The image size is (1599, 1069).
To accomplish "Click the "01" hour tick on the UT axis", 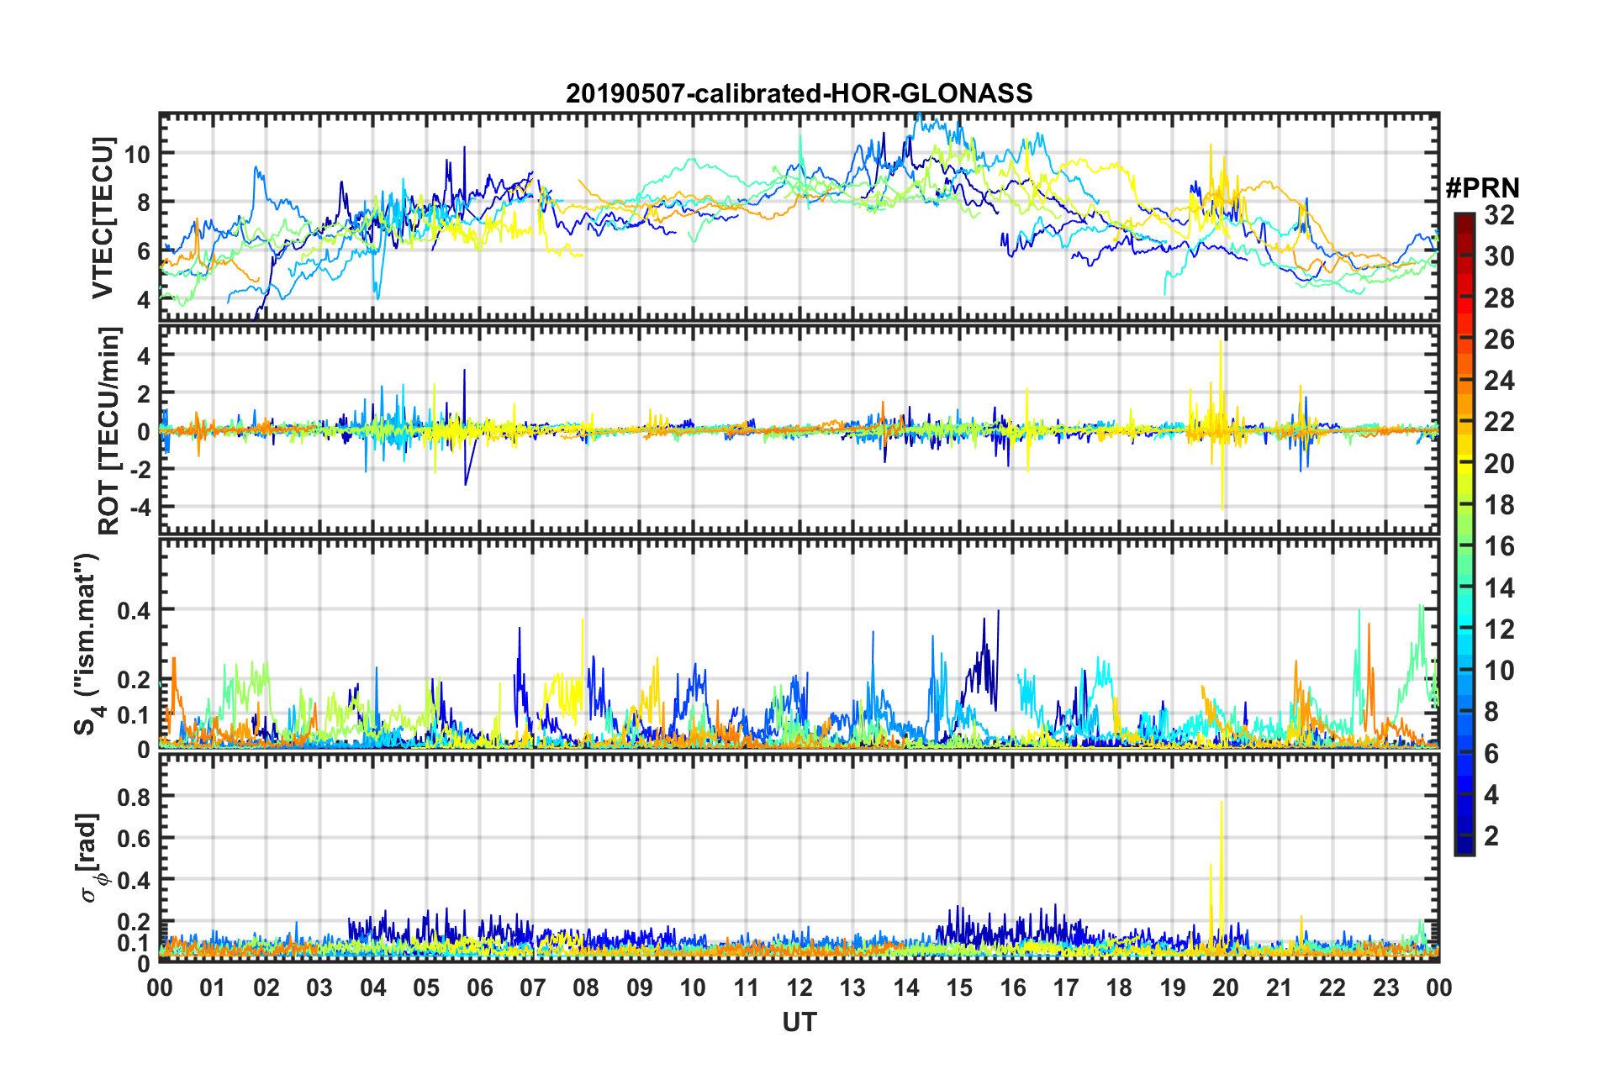I will (213, 987).
